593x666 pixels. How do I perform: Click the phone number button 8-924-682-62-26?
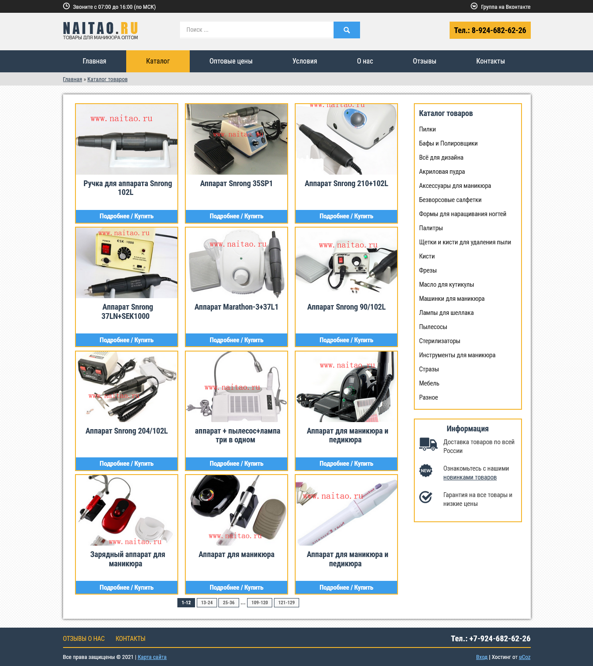point(490,30)
